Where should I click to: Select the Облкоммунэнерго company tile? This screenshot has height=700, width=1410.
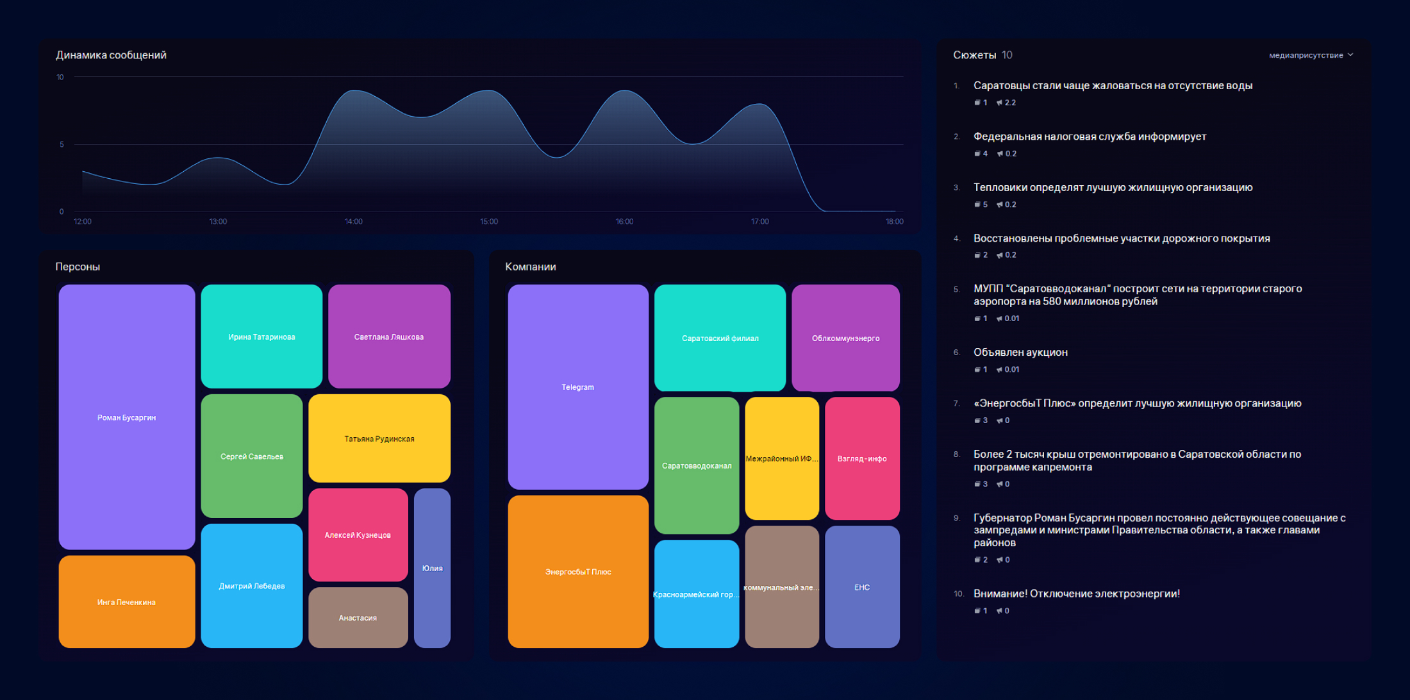pos(845,338)
